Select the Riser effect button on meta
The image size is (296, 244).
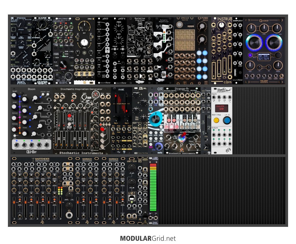[x=156, y=133]
